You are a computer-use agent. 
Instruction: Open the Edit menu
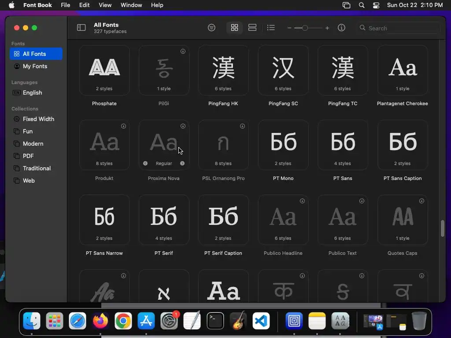coord(84,5)
